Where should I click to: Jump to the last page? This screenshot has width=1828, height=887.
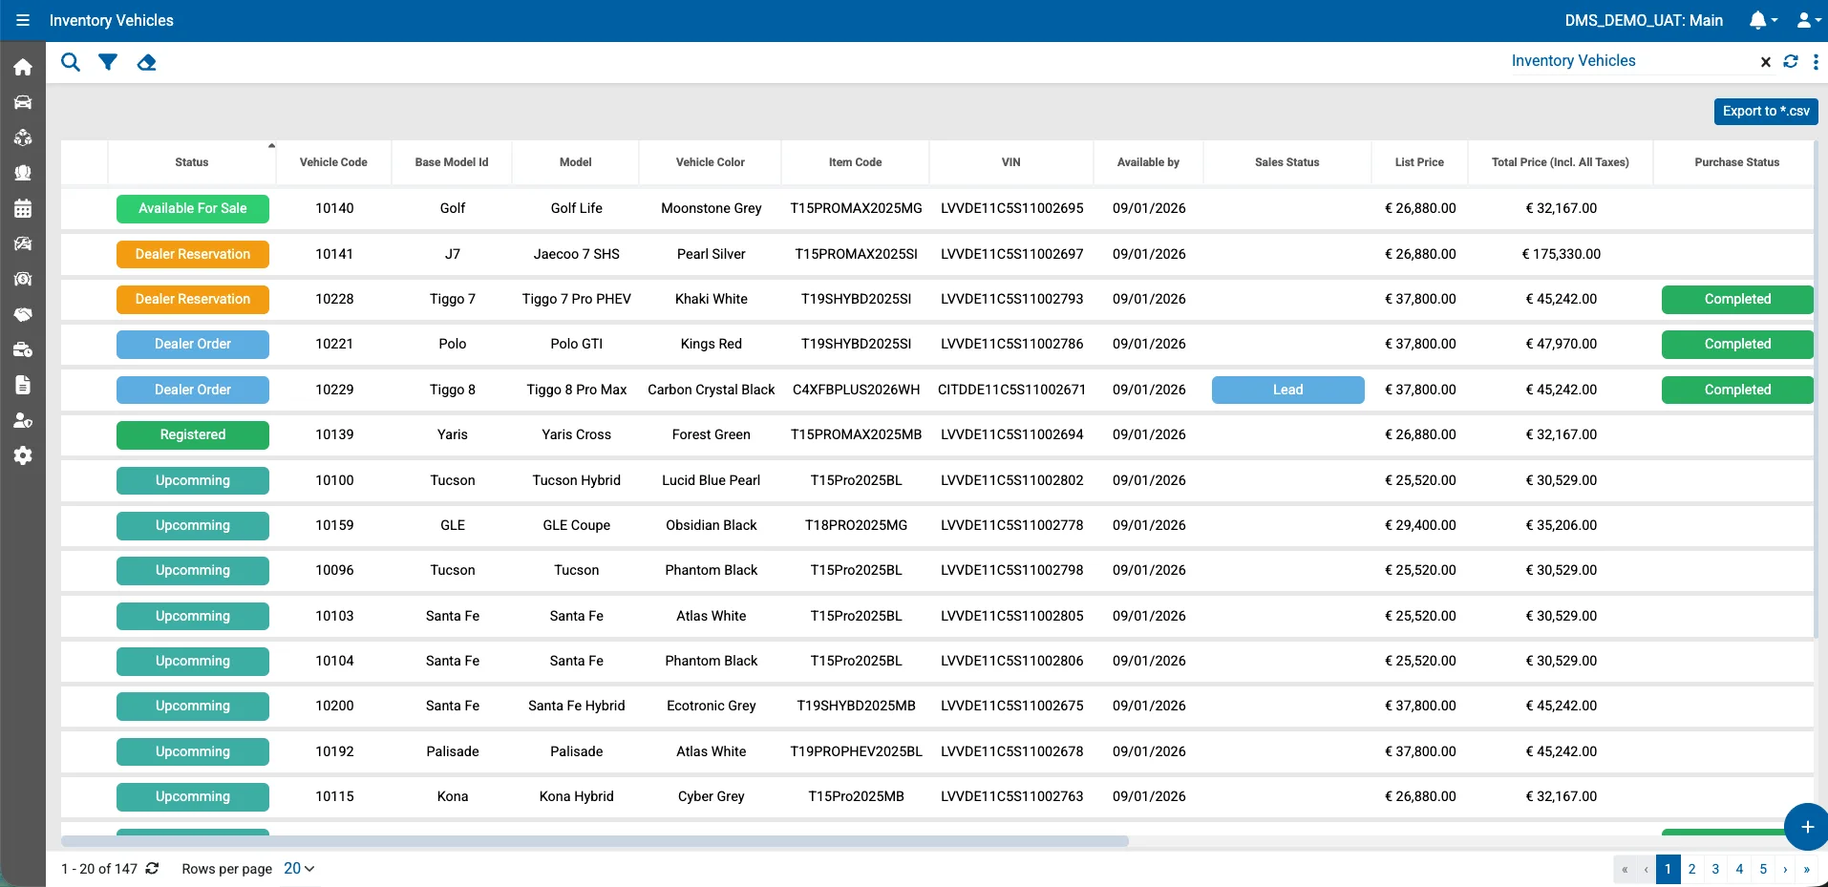click(x=1806, y=869)
